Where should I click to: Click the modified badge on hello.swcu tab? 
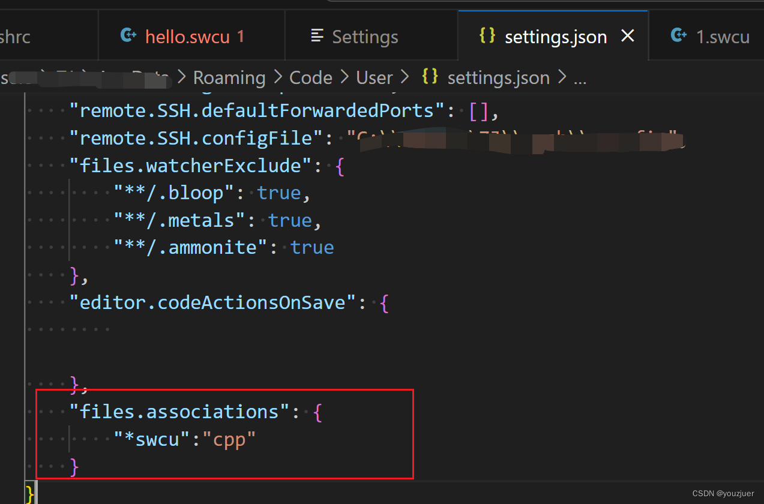[x=240, y=37]
